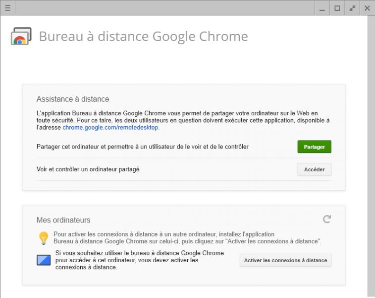
Task: Click the Assistance à distance heading
Action: tap(73, 99)
